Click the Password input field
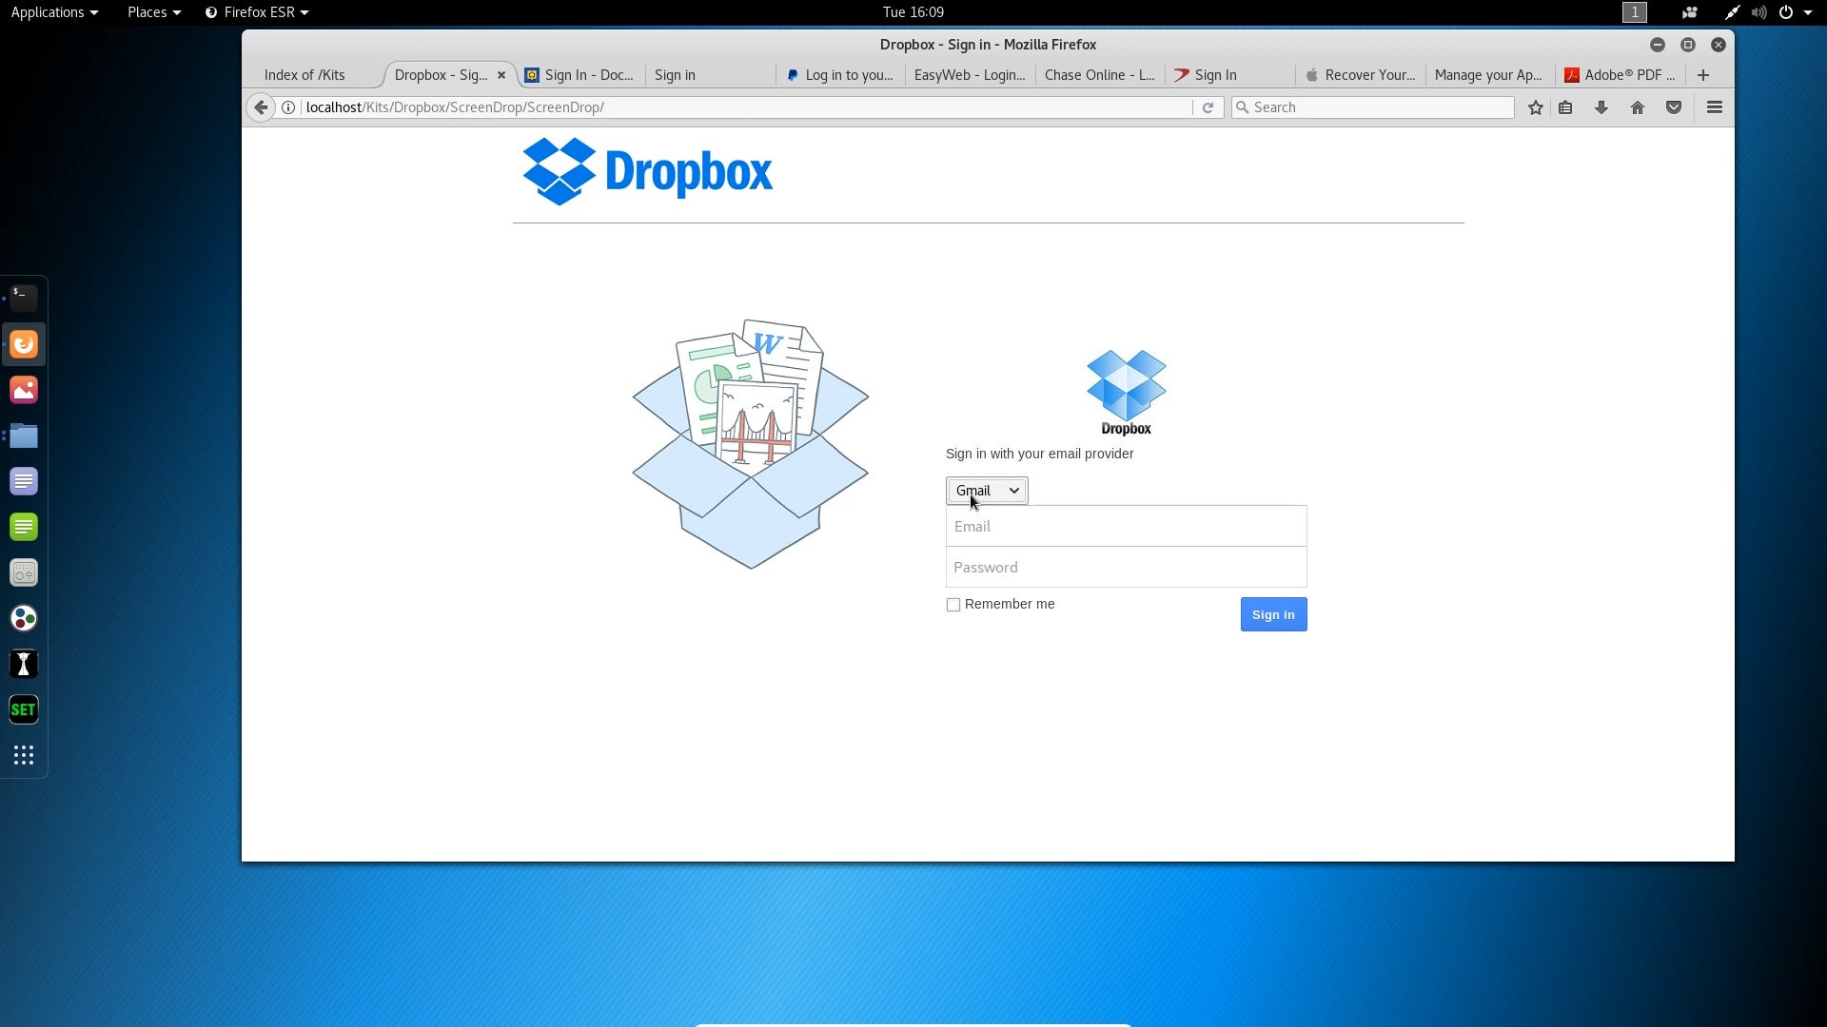 (x=1126, y=567)
